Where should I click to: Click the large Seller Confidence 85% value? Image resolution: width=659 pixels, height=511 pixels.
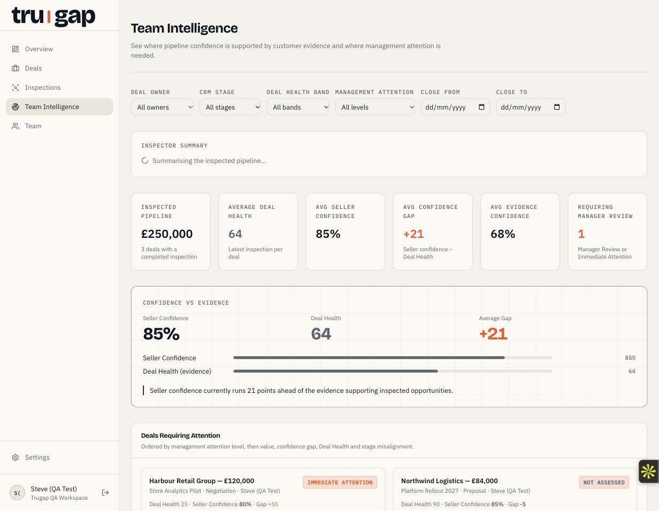(161, 334)
